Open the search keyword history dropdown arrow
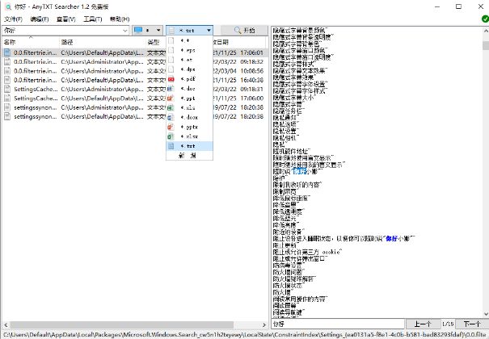 pos(125,31)
